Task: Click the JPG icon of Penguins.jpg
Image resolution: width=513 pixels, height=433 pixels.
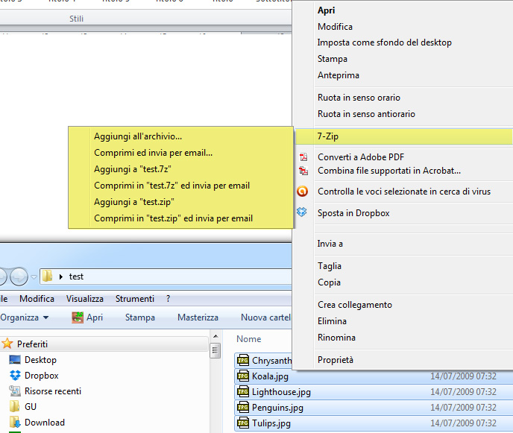Action: 242,408
